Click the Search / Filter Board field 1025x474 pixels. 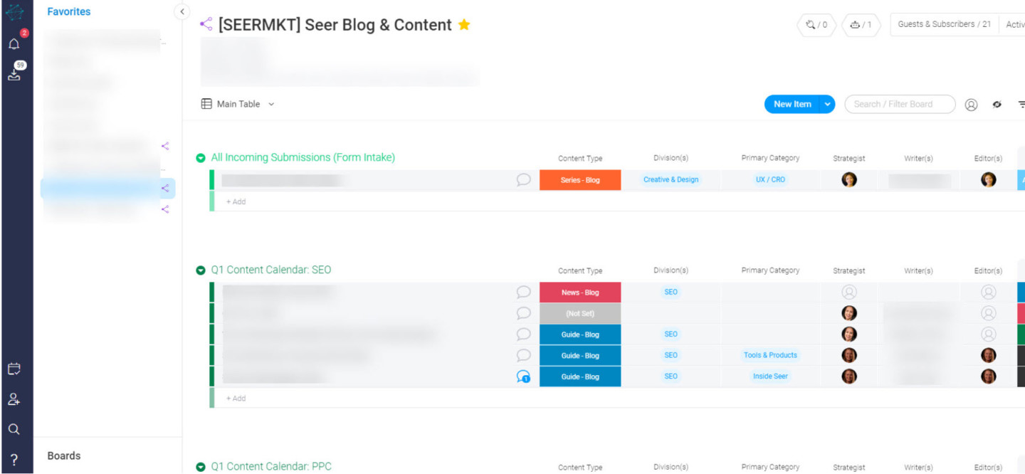(900, 104)
